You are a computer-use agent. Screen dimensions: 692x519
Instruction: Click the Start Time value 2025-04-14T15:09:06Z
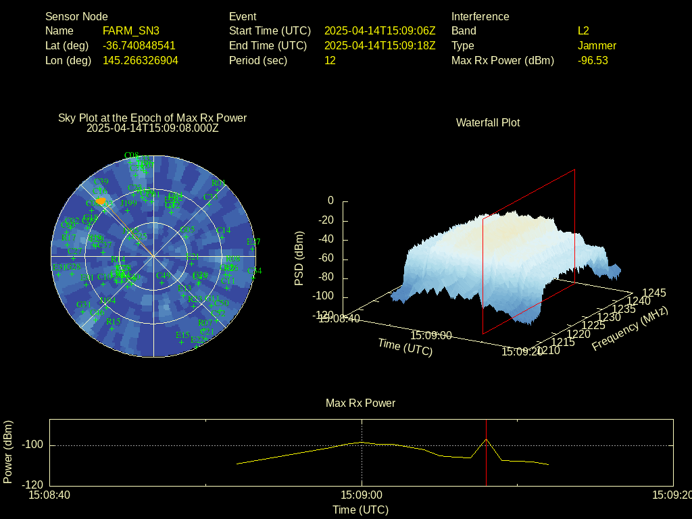coord(380,30)
